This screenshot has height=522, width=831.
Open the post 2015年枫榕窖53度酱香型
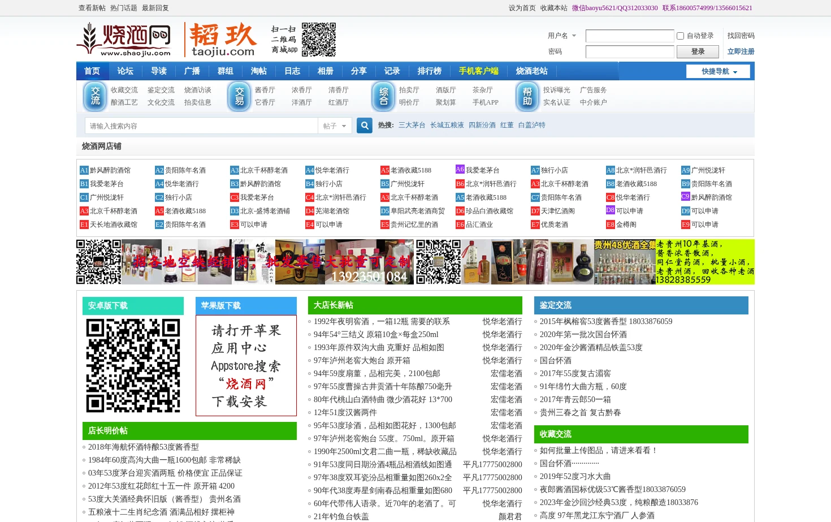(x=606, y=321)
